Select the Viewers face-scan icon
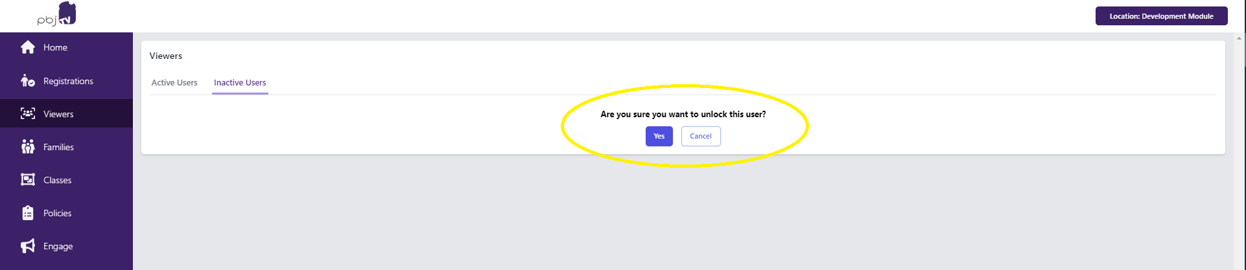The height and width of the screenshot is (270, 1246). click(28, 114)
